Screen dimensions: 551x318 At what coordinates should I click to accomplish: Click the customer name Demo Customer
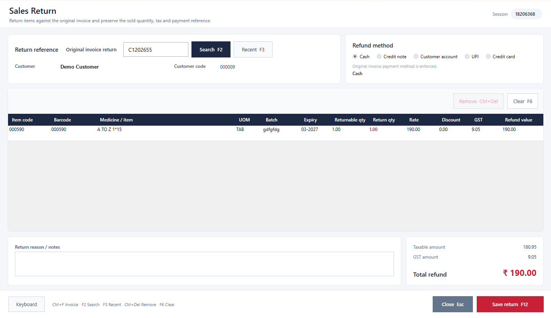(x=80, y=67)
